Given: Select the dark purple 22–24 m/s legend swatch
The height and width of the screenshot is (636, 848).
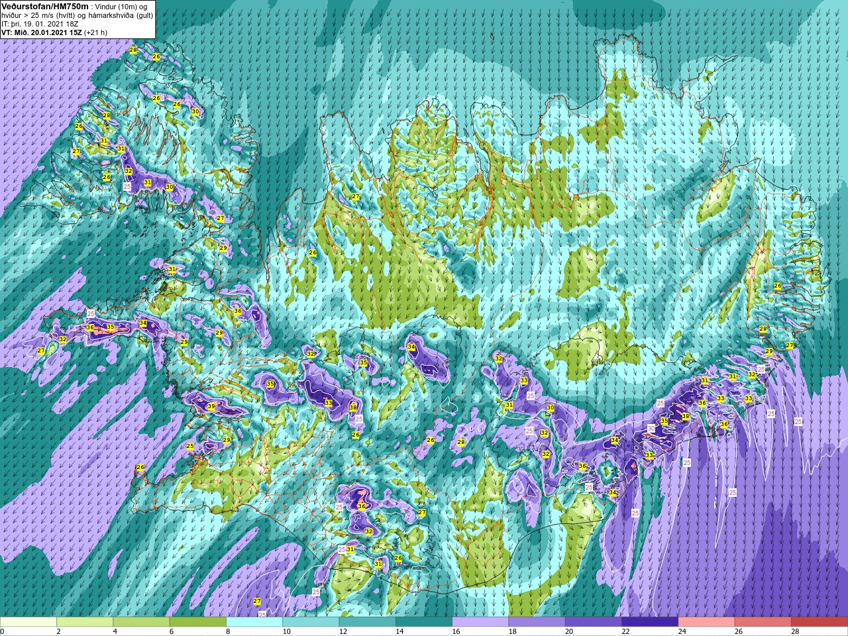Looking at the screenshot, I should [650, 622].
